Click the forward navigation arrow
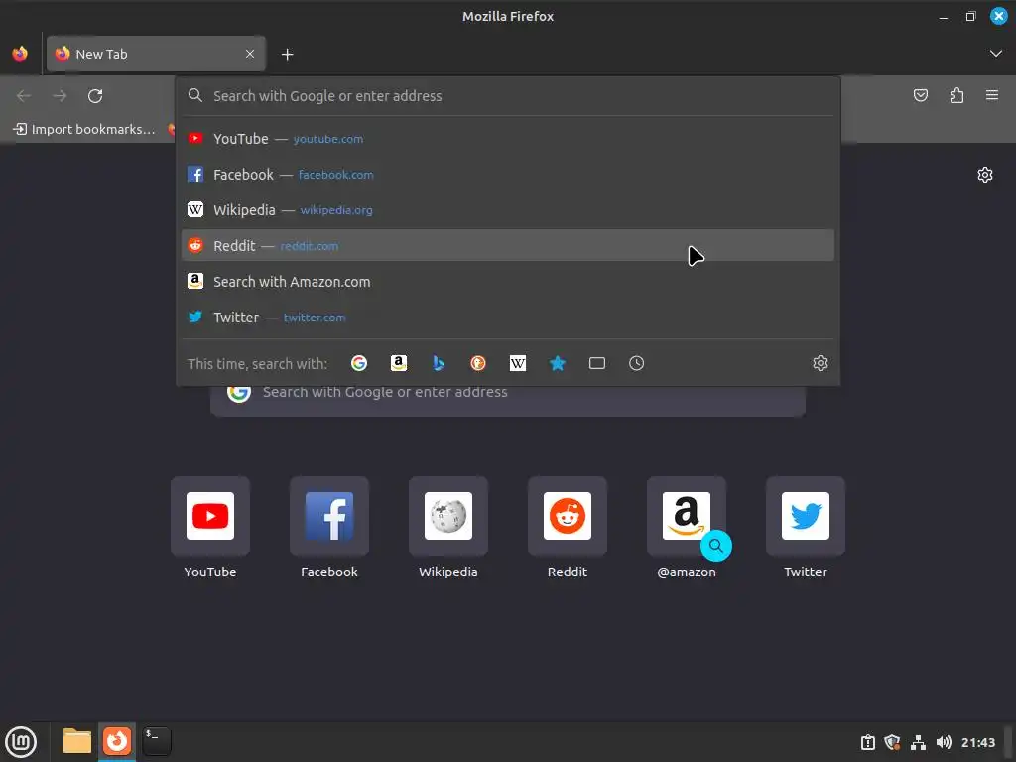This screenshot has height=762, width=1016. 60,96
